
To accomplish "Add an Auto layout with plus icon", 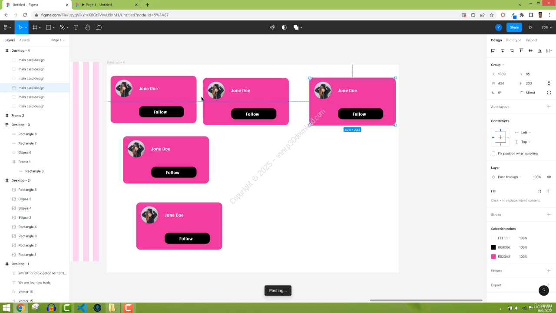I will click(549, 107).
